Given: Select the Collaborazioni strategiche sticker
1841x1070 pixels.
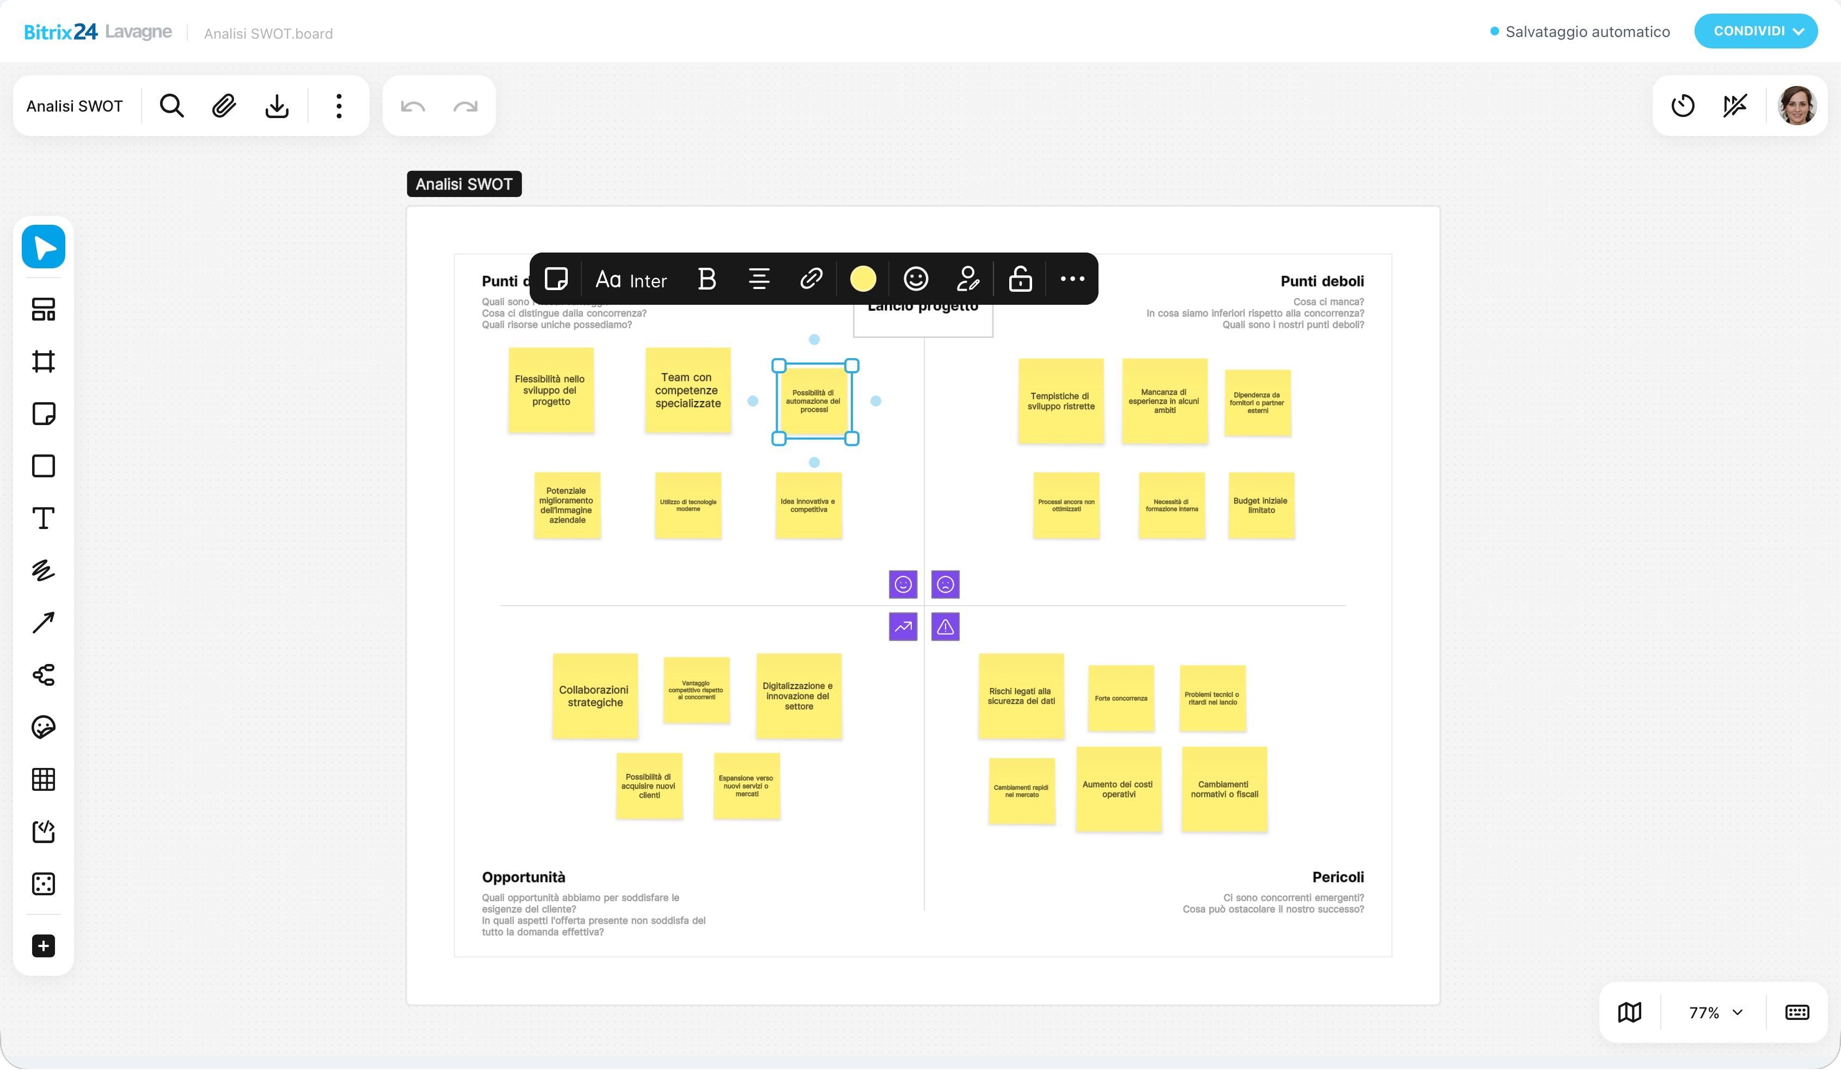Looking at the screenshot, I should tap(594, 696).
